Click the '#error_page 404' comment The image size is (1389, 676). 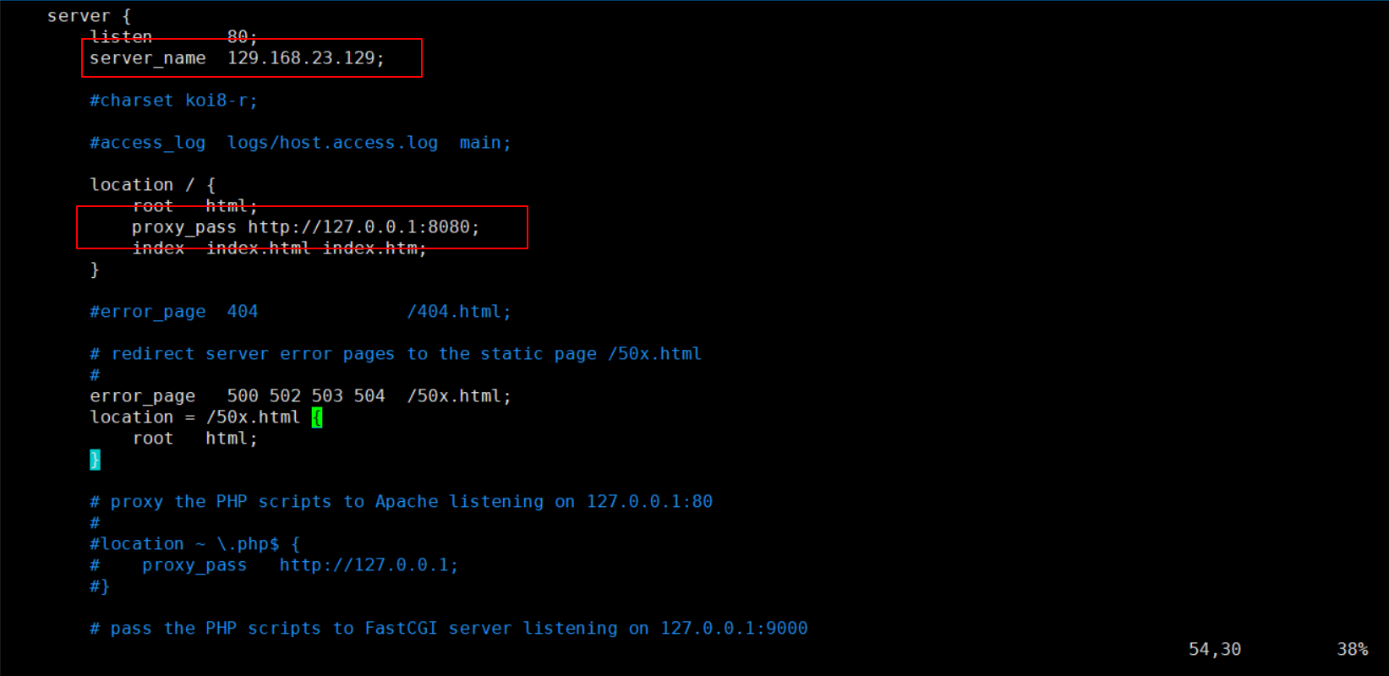coord(173,312)
